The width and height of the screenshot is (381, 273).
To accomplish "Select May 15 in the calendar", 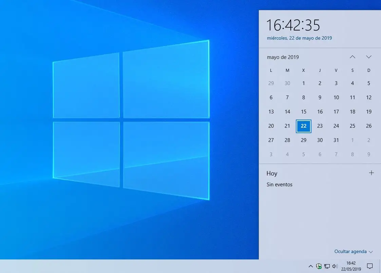I will 304,112.
